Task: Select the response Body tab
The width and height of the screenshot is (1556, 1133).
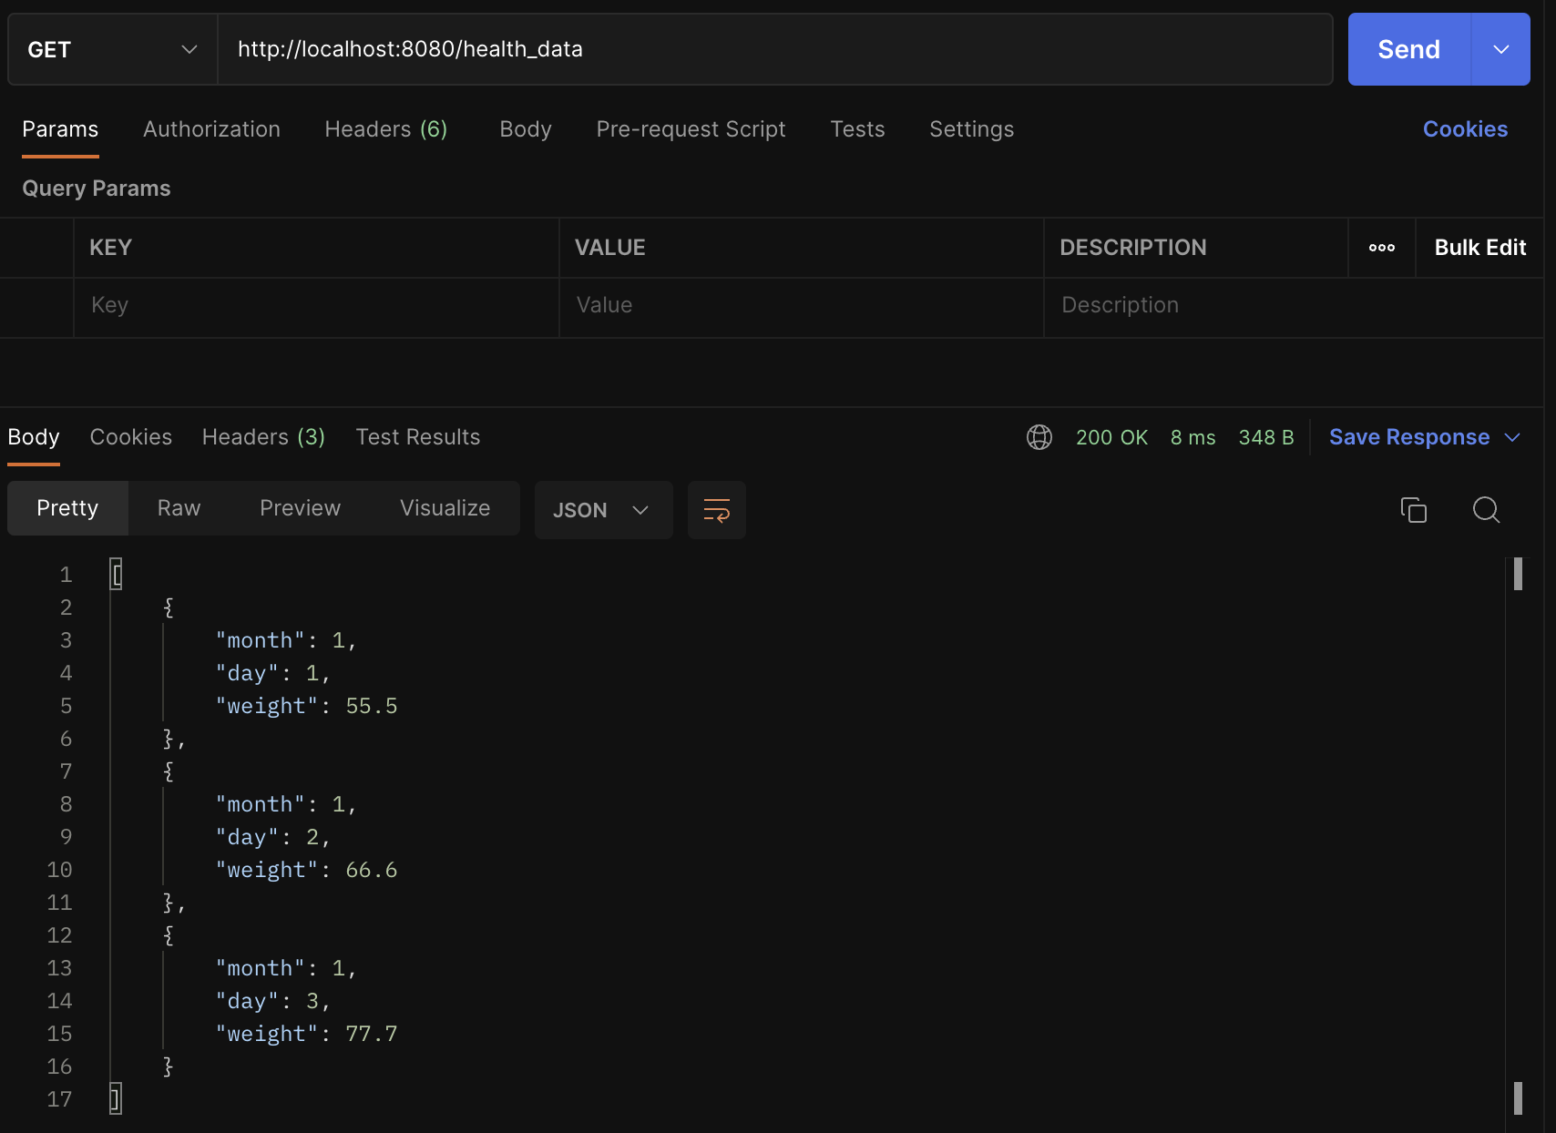Action: tap(34, 437)
